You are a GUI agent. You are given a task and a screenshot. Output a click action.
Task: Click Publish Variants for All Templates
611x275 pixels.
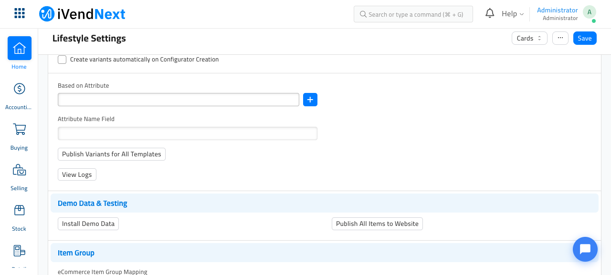[112, 154]
